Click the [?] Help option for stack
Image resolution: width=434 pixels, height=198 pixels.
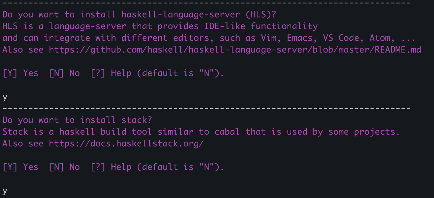pos(111,167)
